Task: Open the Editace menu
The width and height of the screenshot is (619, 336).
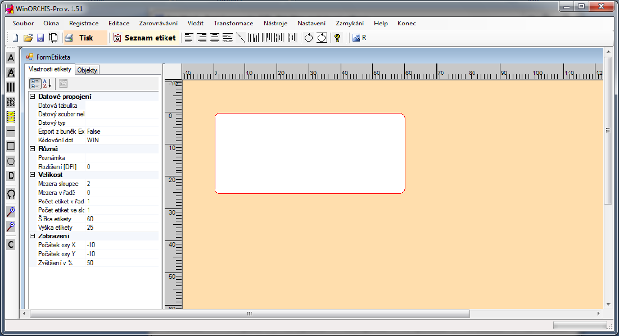Action: point(119,23)
